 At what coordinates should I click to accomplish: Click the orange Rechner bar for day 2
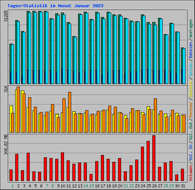tap(18, 109)
